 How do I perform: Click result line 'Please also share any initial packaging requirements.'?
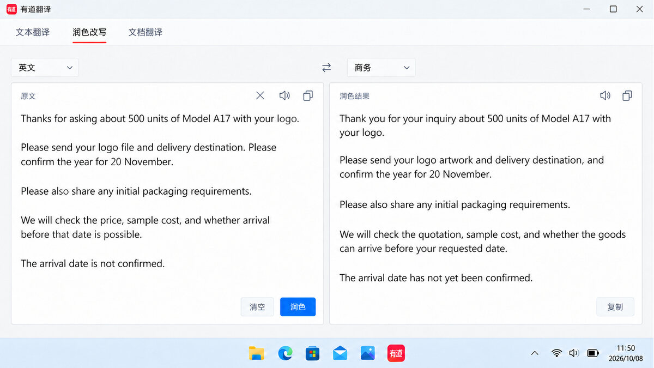(x=455, y=205)
